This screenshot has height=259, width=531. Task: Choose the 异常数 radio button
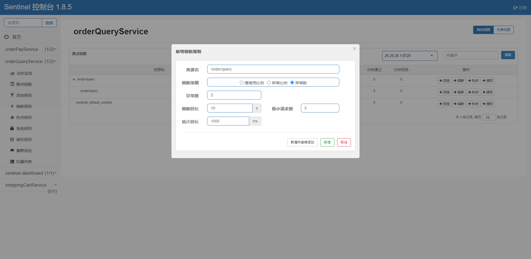pyautogui.click(x=292, y=83)
